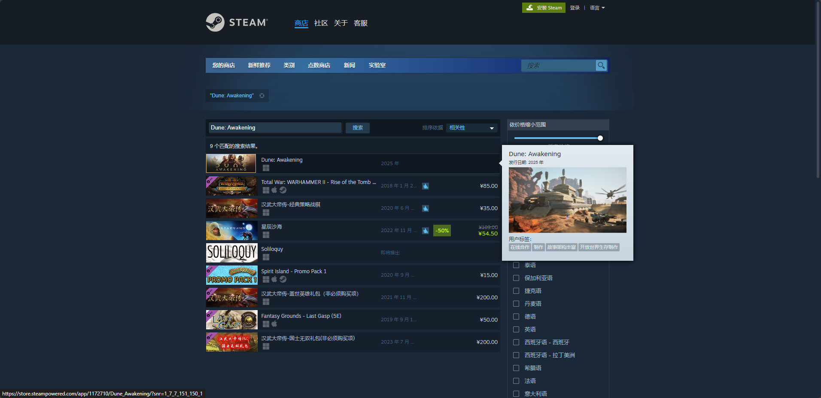Click the magnifier search icon in the store bar

click(601, 66)
